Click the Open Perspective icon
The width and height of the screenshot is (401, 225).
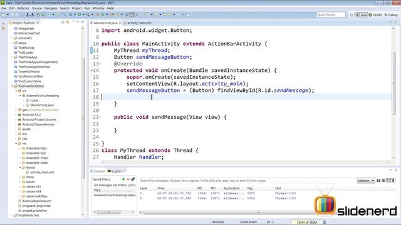point(352,15)
